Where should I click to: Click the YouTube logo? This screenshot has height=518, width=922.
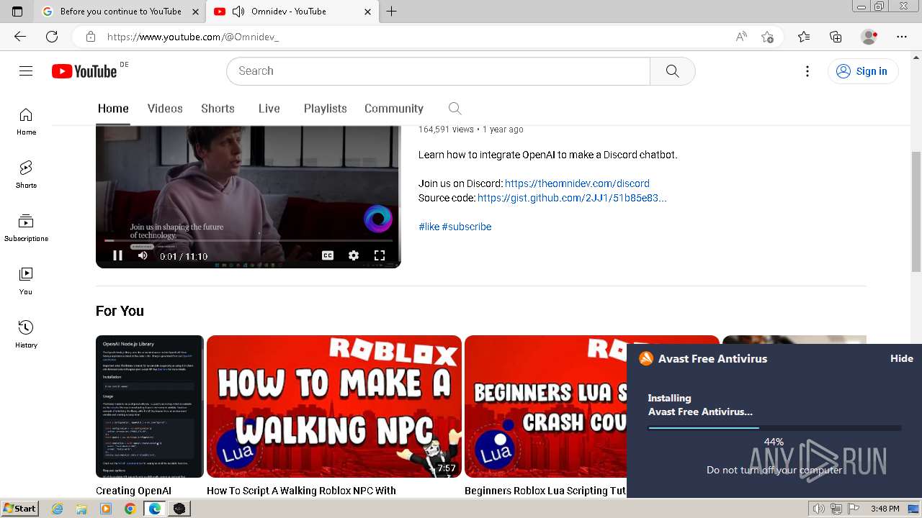(x=84, y=71)
